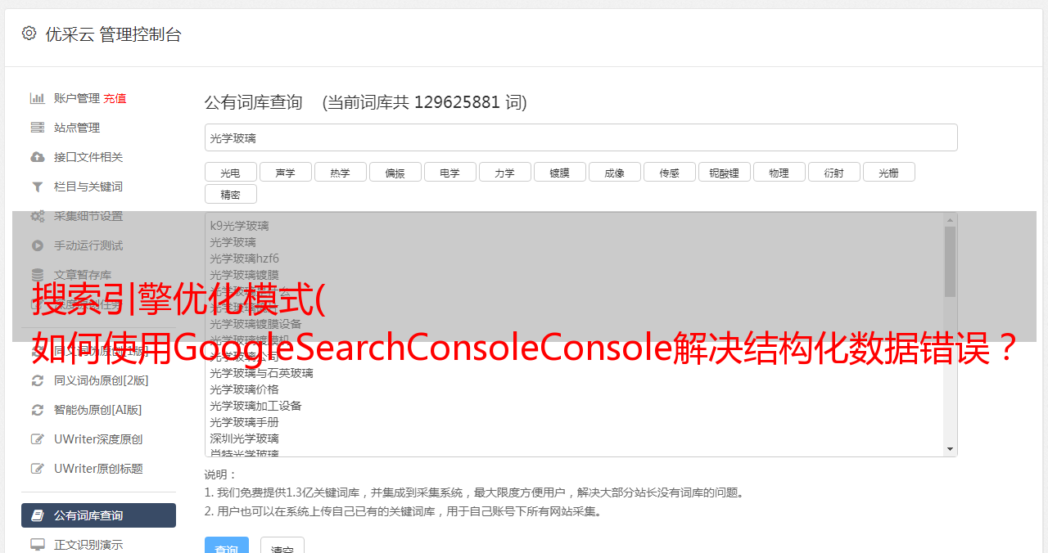
Task: Select the 热学 tag button
Action: (x=340, y=172)
